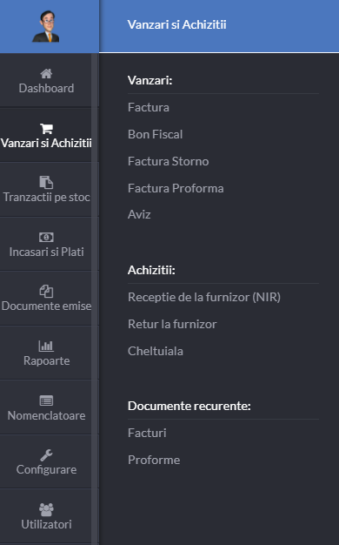The width and height of the screenshot is (339, 545).
Task: Open Dashboard via the house icon
Action: [46, 73]
